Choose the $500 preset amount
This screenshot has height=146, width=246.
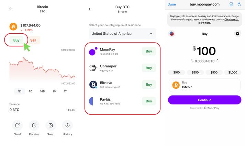pyautogui.click(x=214, y=72)
